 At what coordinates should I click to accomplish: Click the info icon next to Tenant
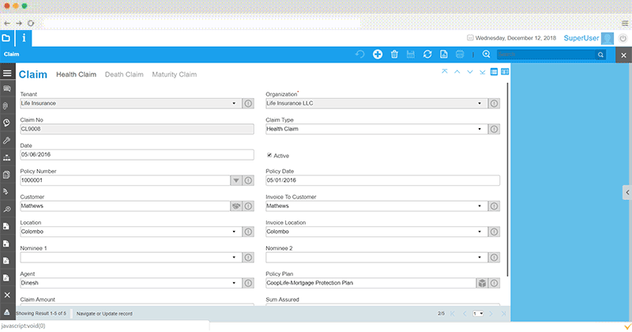pyautogui.click(x=247, y=103)
